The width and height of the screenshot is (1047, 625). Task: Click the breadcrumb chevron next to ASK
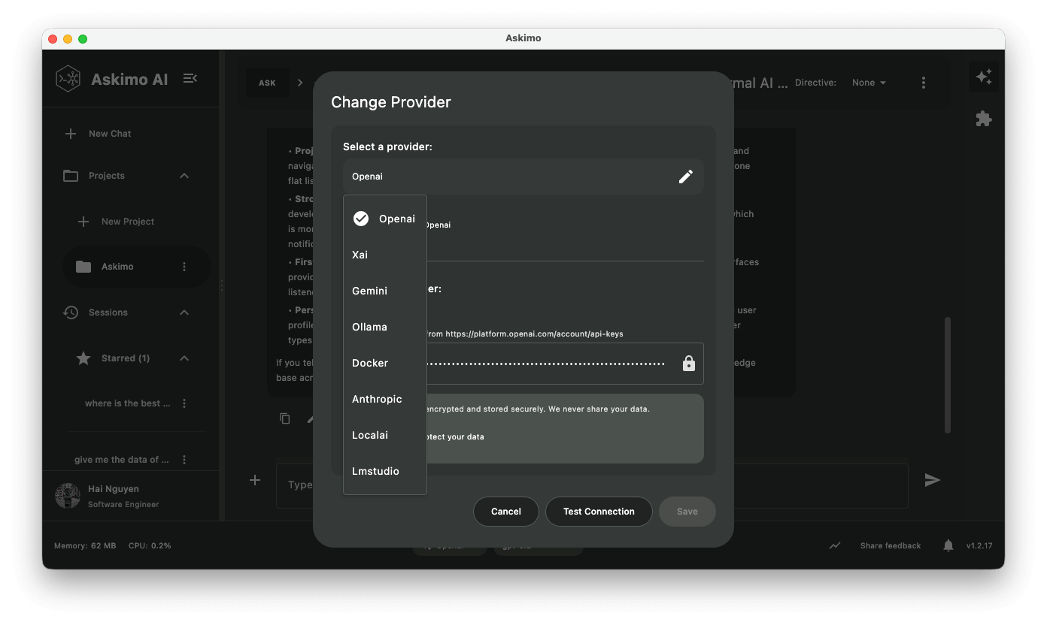coord(300,83)
